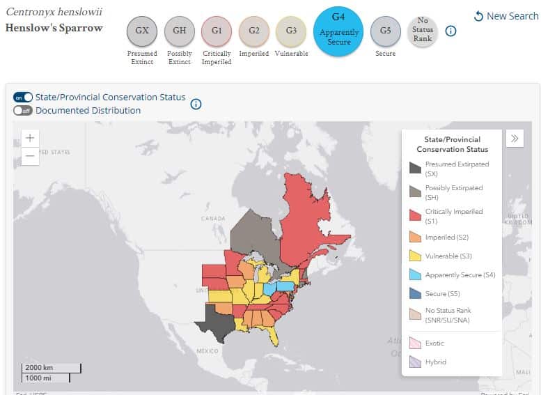Select the GX Presumed Extinct rank circle
Viewport: 541px width, 395px height.
coord(142,31)
